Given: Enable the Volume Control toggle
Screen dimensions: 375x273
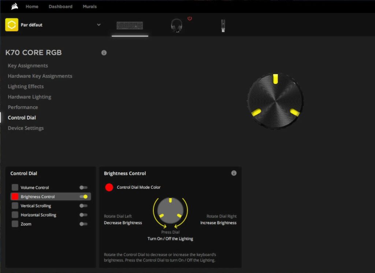Looking at the screenshot, I should pyautogui.click(x=83, y=188).
